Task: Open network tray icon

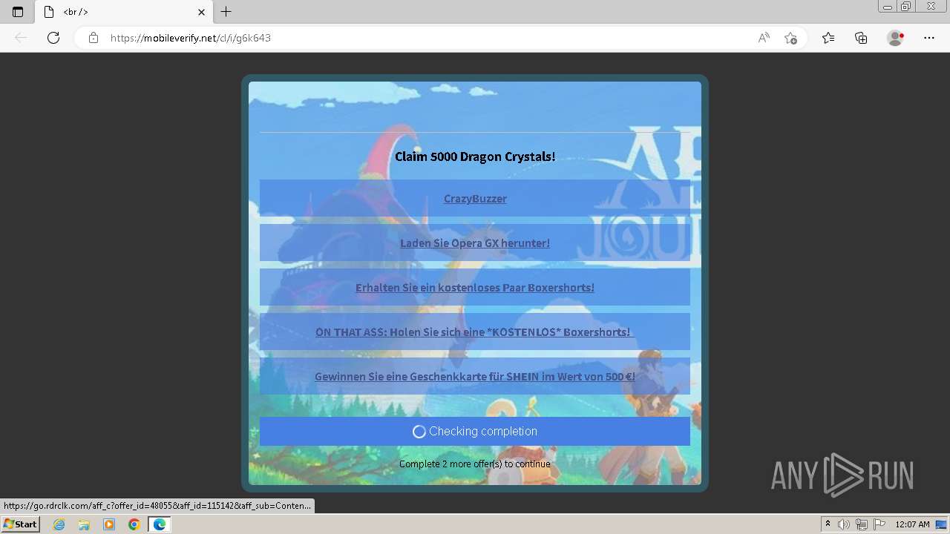Action: [862, 524]
